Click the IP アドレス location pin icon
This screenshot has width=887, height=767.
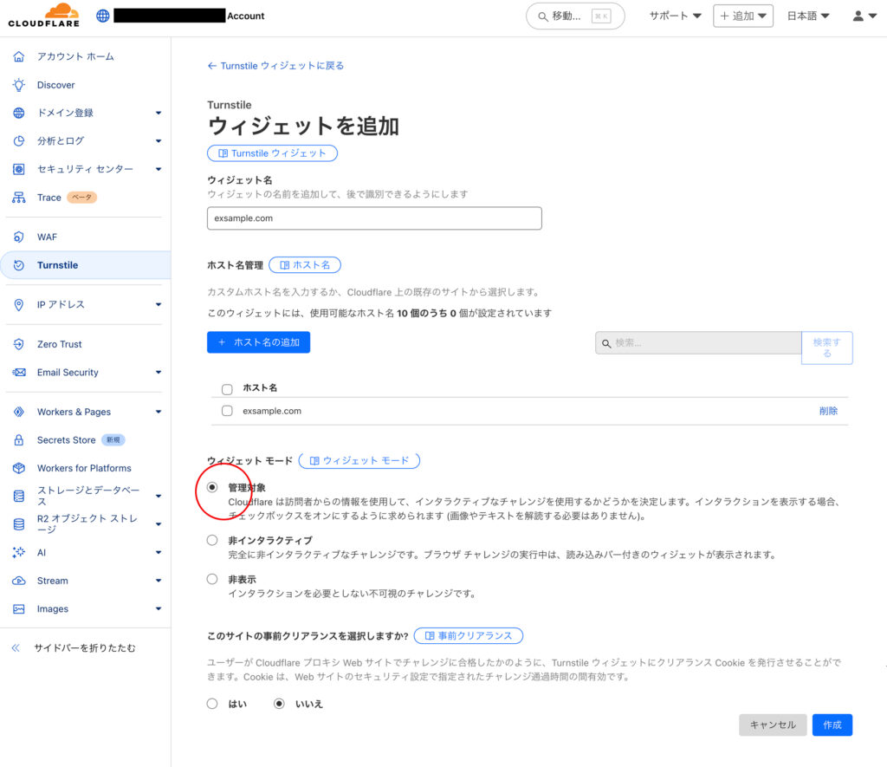click(x=19, y=304)
